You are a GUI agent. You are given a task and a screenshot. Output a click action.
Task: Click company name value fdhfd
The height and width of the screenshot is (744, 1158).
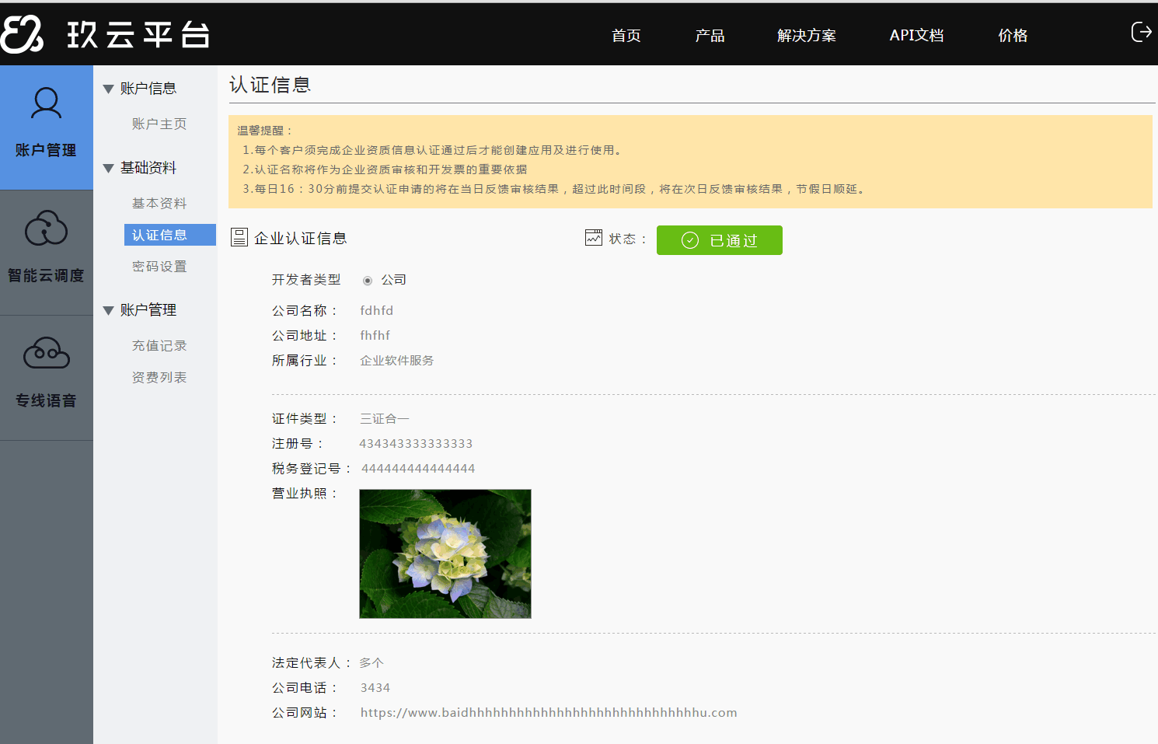coord(377,310)
